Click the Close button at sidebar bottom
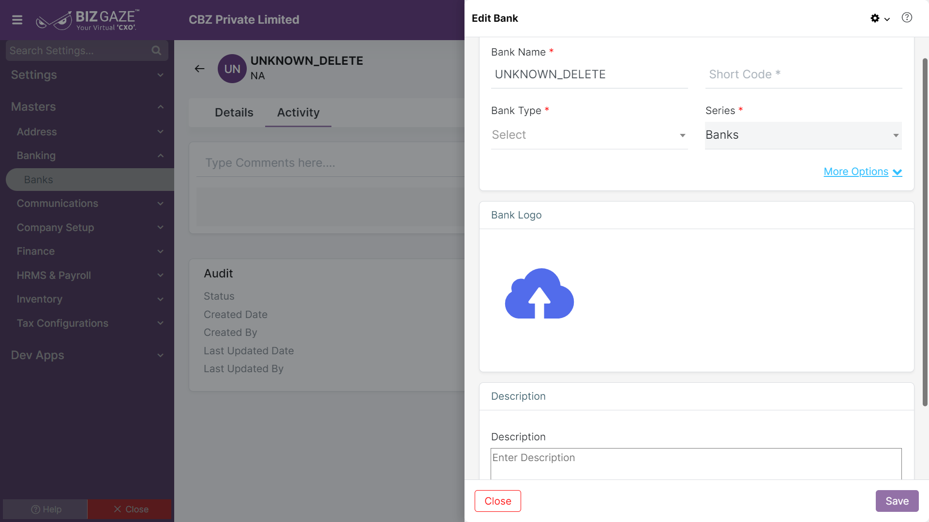Viewport: 929px width, 522px height. click(130, 509)
